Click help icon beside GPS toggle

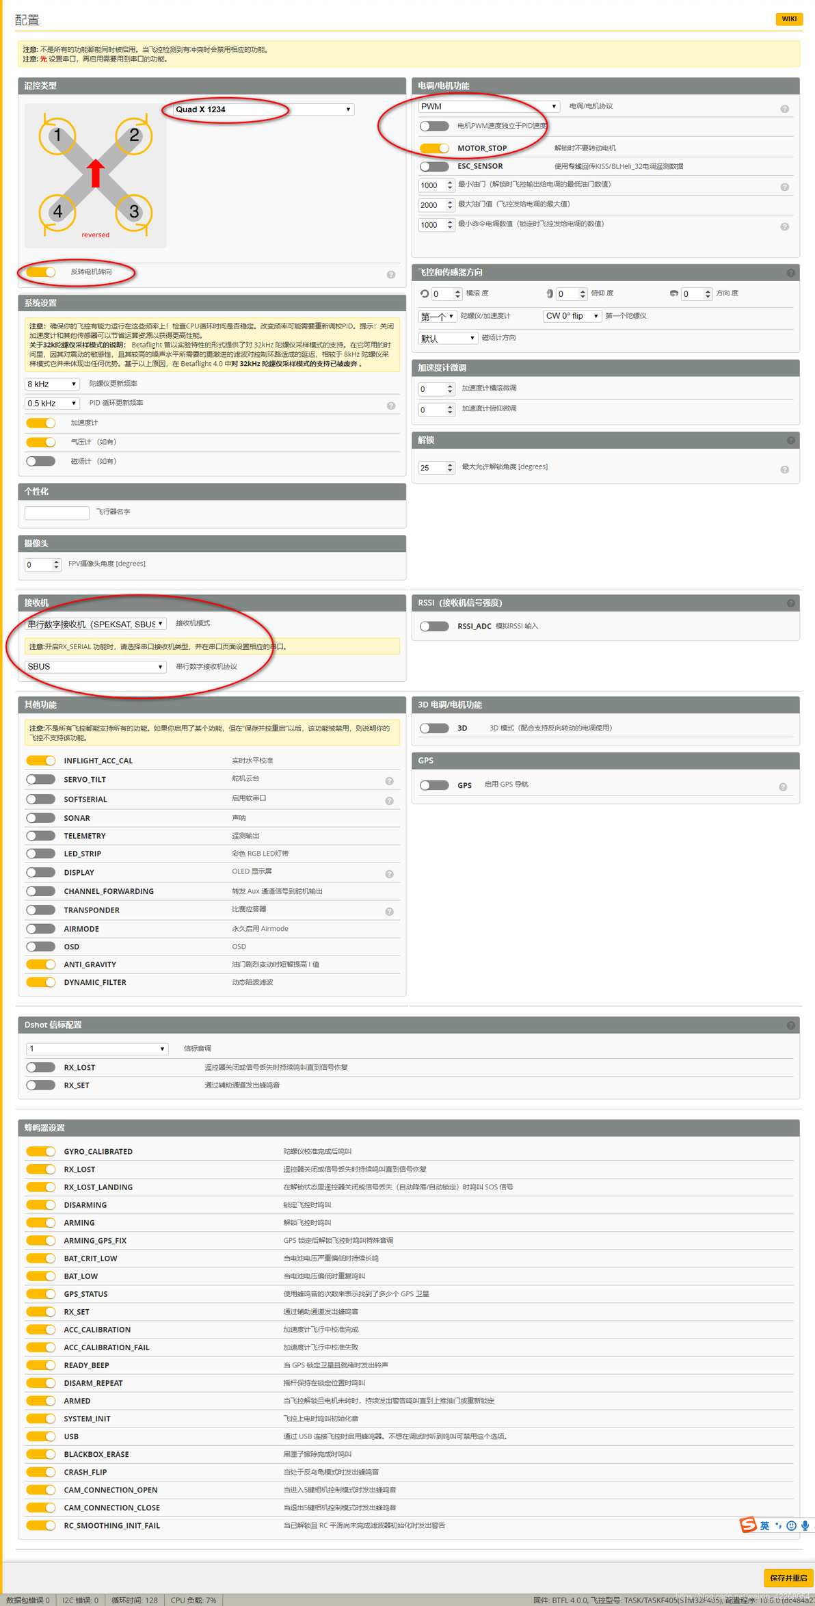click(783, 787)
